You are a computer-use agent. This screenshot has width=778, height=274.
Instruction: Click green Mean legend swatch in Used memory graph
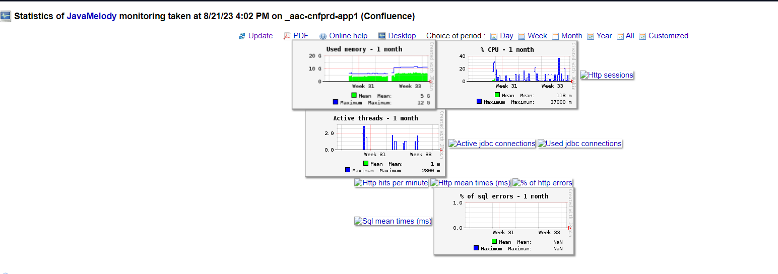pos(354,95)
